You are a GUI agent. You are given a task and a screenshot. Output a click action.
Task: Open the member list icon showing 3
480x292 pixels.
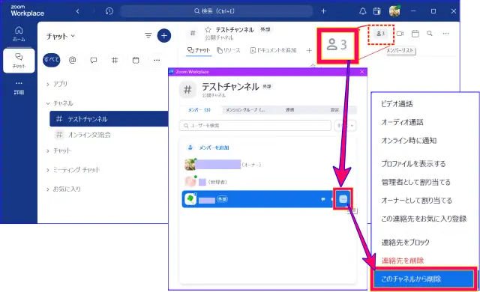(380, 34)
